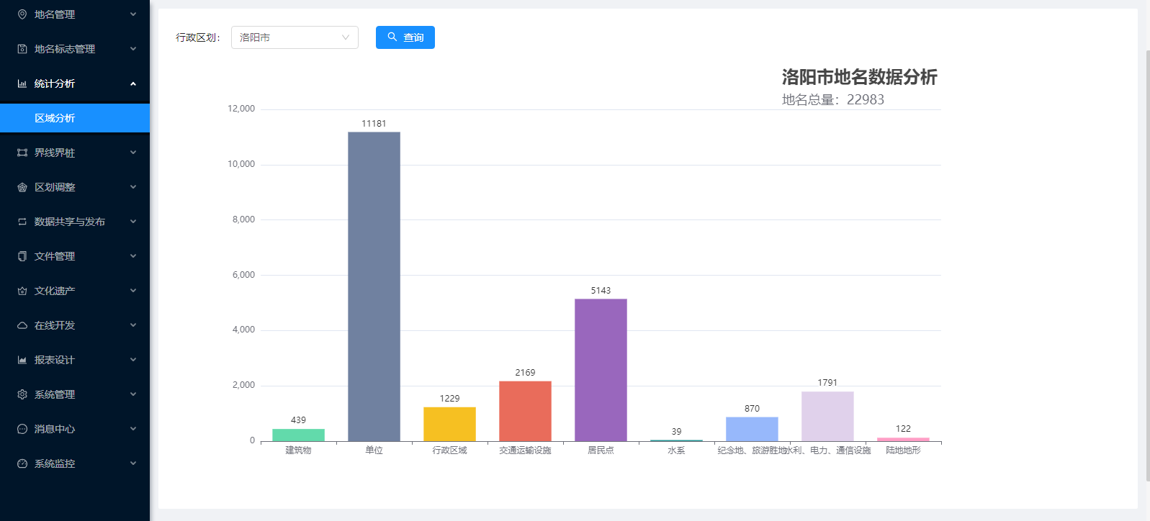Click the 系统管理 gear icon

(x=22, y=394)
